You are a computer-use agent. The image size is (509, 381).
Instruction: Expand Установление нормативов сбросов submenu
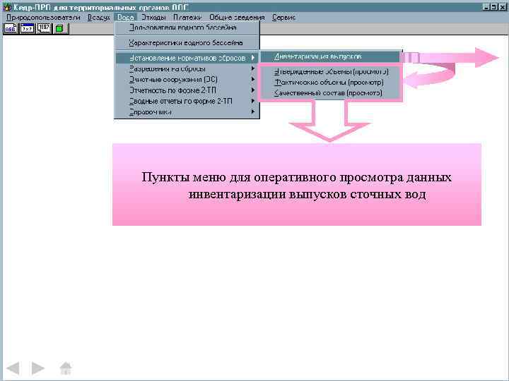(x=187, y=58)
